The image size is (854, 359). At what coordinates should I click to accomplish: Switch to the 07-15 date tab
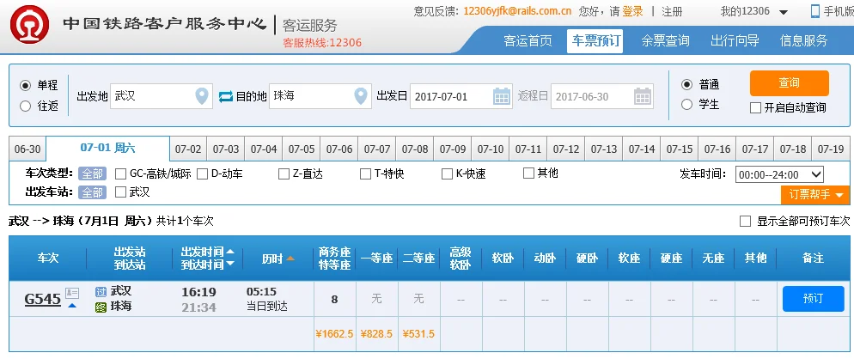(680, 149)
